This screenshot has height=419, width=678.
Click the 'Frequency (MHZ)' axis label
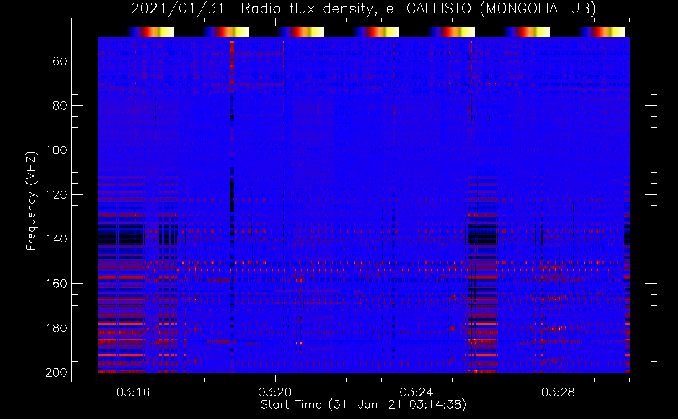(31, 201)
